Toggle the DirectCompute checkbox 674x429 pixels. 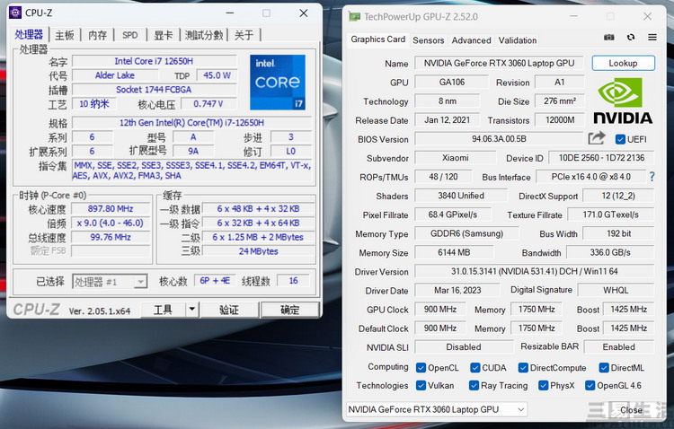click(523, 368)
